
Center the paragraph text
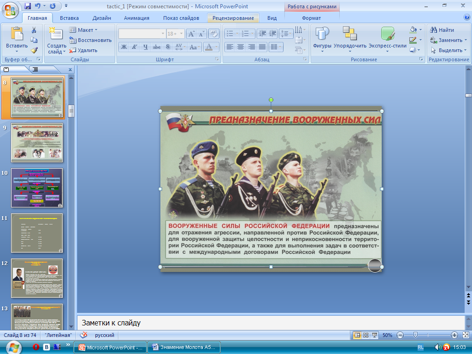pos(241,47)
